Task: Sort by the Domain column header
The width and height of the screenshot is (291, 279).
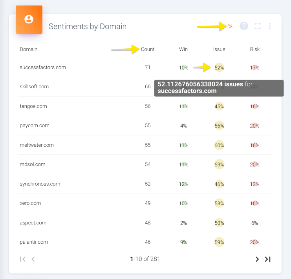Action: tap(29, 49)
